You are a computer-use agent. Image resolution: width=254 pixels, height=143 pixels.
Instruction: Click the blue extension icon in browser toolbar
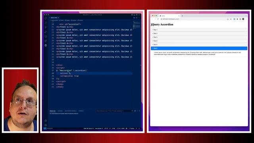(x=234, y=19)
